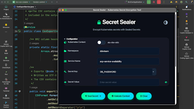Click the 'atu-dss-oidc' context label
The height and width of the screenshot is (109, 194).
click(x=113, y=42)
